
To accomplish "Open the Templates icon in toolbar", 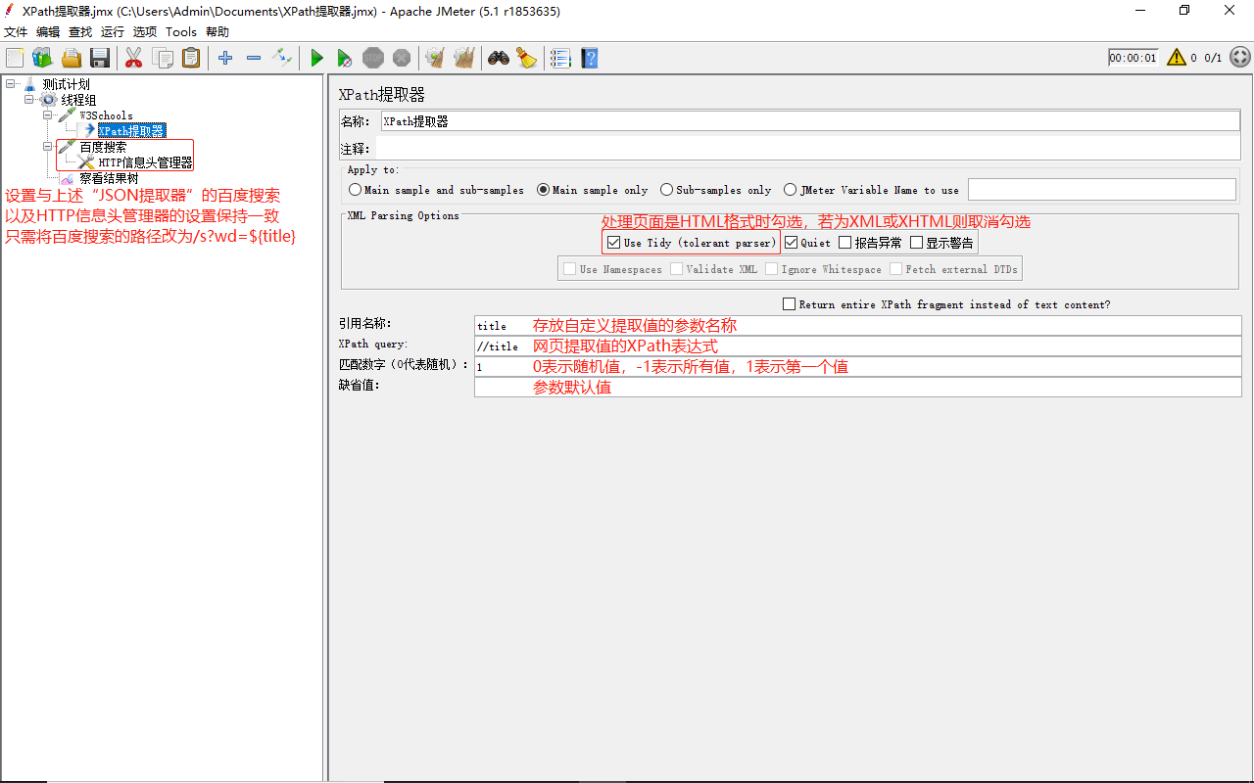I will 42,58.
